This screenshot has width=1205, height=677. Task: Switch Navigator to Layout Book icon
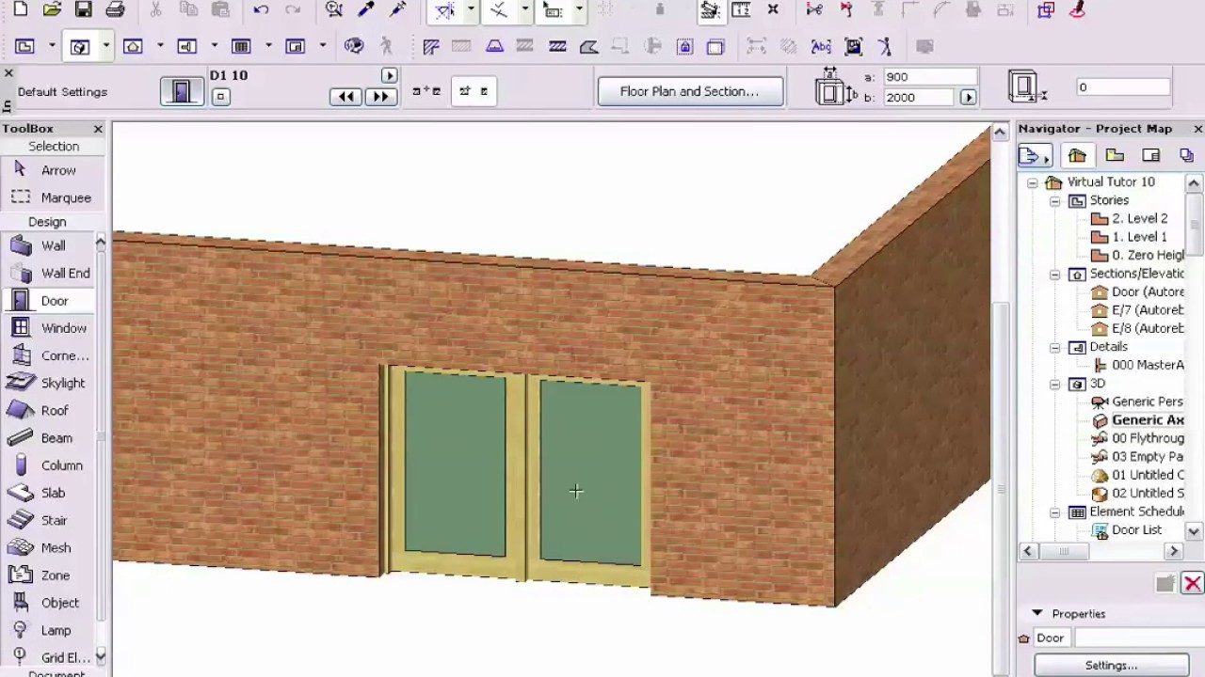(1150, 156)
